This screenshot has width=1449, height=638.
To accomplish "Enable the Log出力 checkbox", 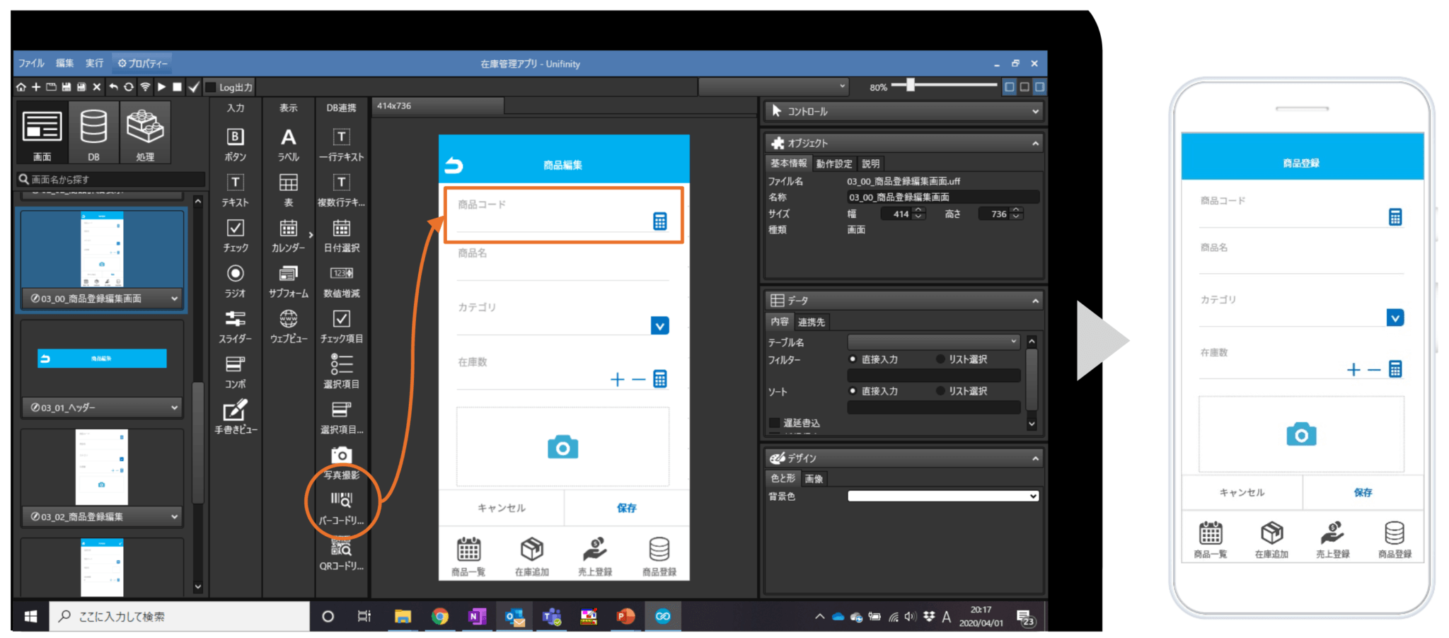I will 211,87.
